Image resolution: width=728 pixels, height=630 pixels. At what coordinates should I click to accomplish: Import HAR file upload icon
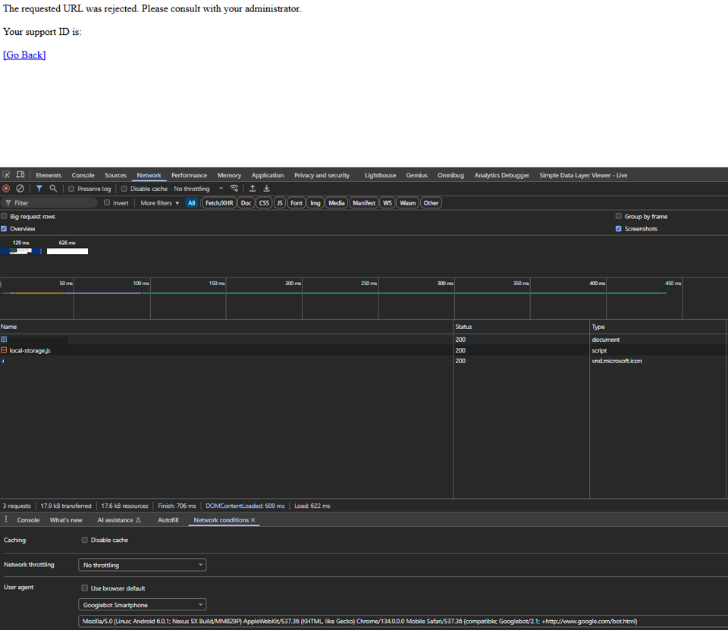point(253,189)
